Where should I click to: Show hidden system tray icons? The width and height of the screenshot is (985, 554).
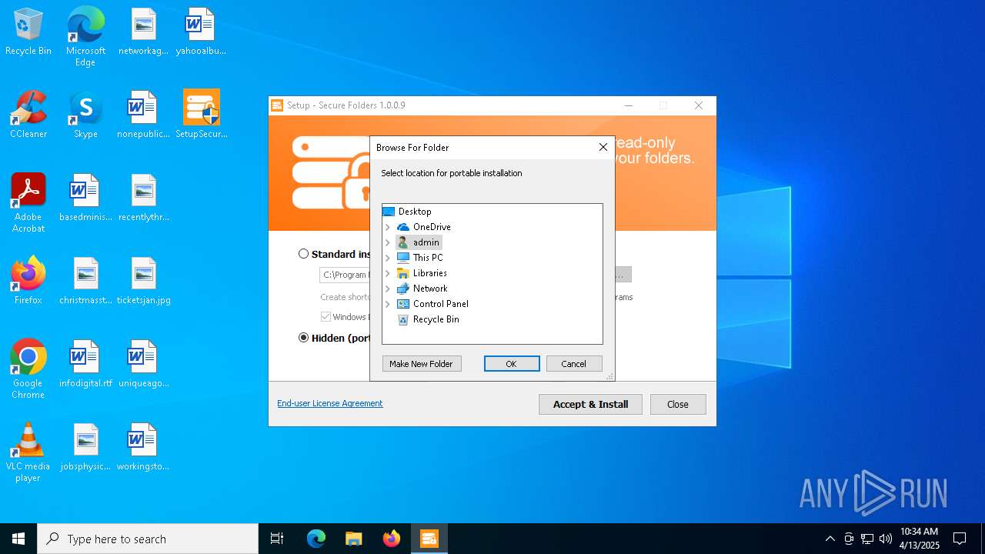(830, 539)
